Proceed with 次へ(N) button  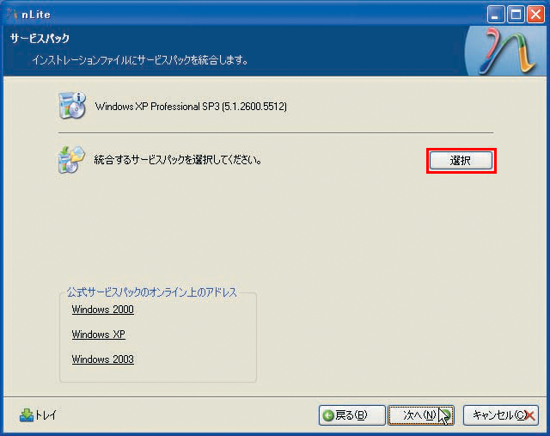421,415
